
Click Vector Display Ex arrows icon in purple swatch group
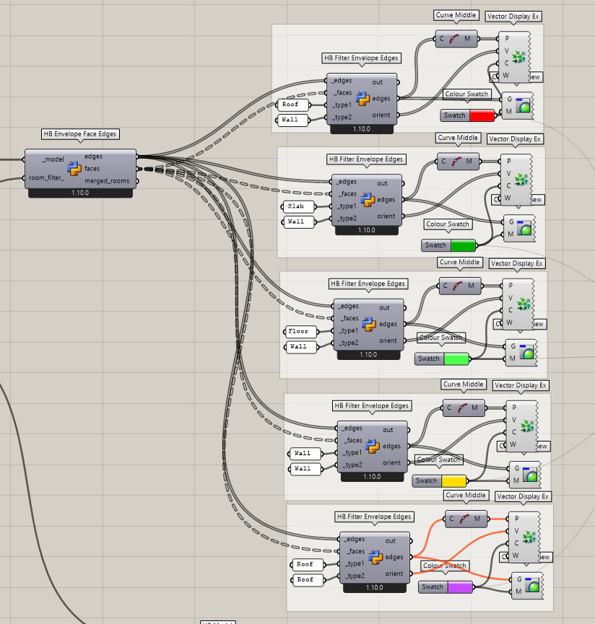pos(529,537)
